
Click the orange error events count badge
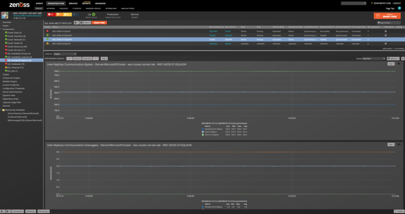[x=59, y=15]
